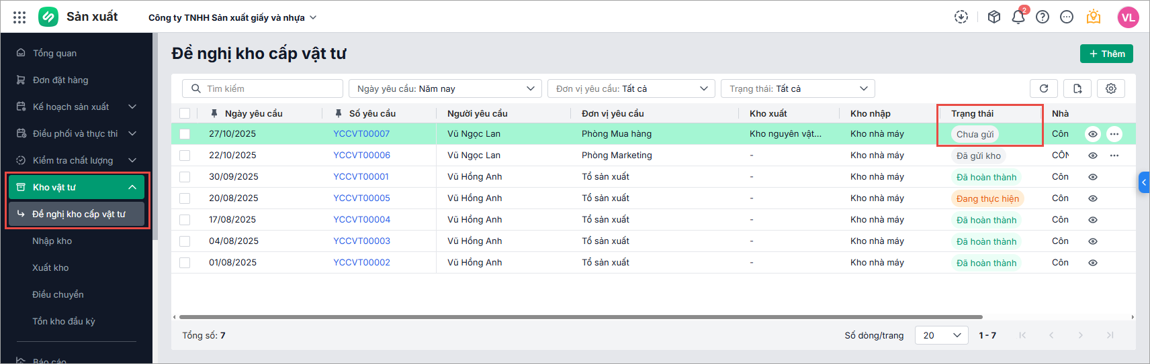Open Trạng thái status filter dropdown
The height and width of the screenshot is (364, 1150).
(x=798, y=88)
